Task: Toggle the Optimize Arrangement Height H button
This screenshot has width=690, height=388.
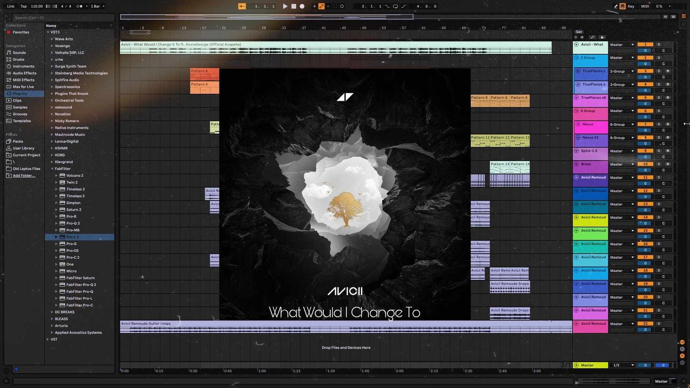Action: coord(665,17)
